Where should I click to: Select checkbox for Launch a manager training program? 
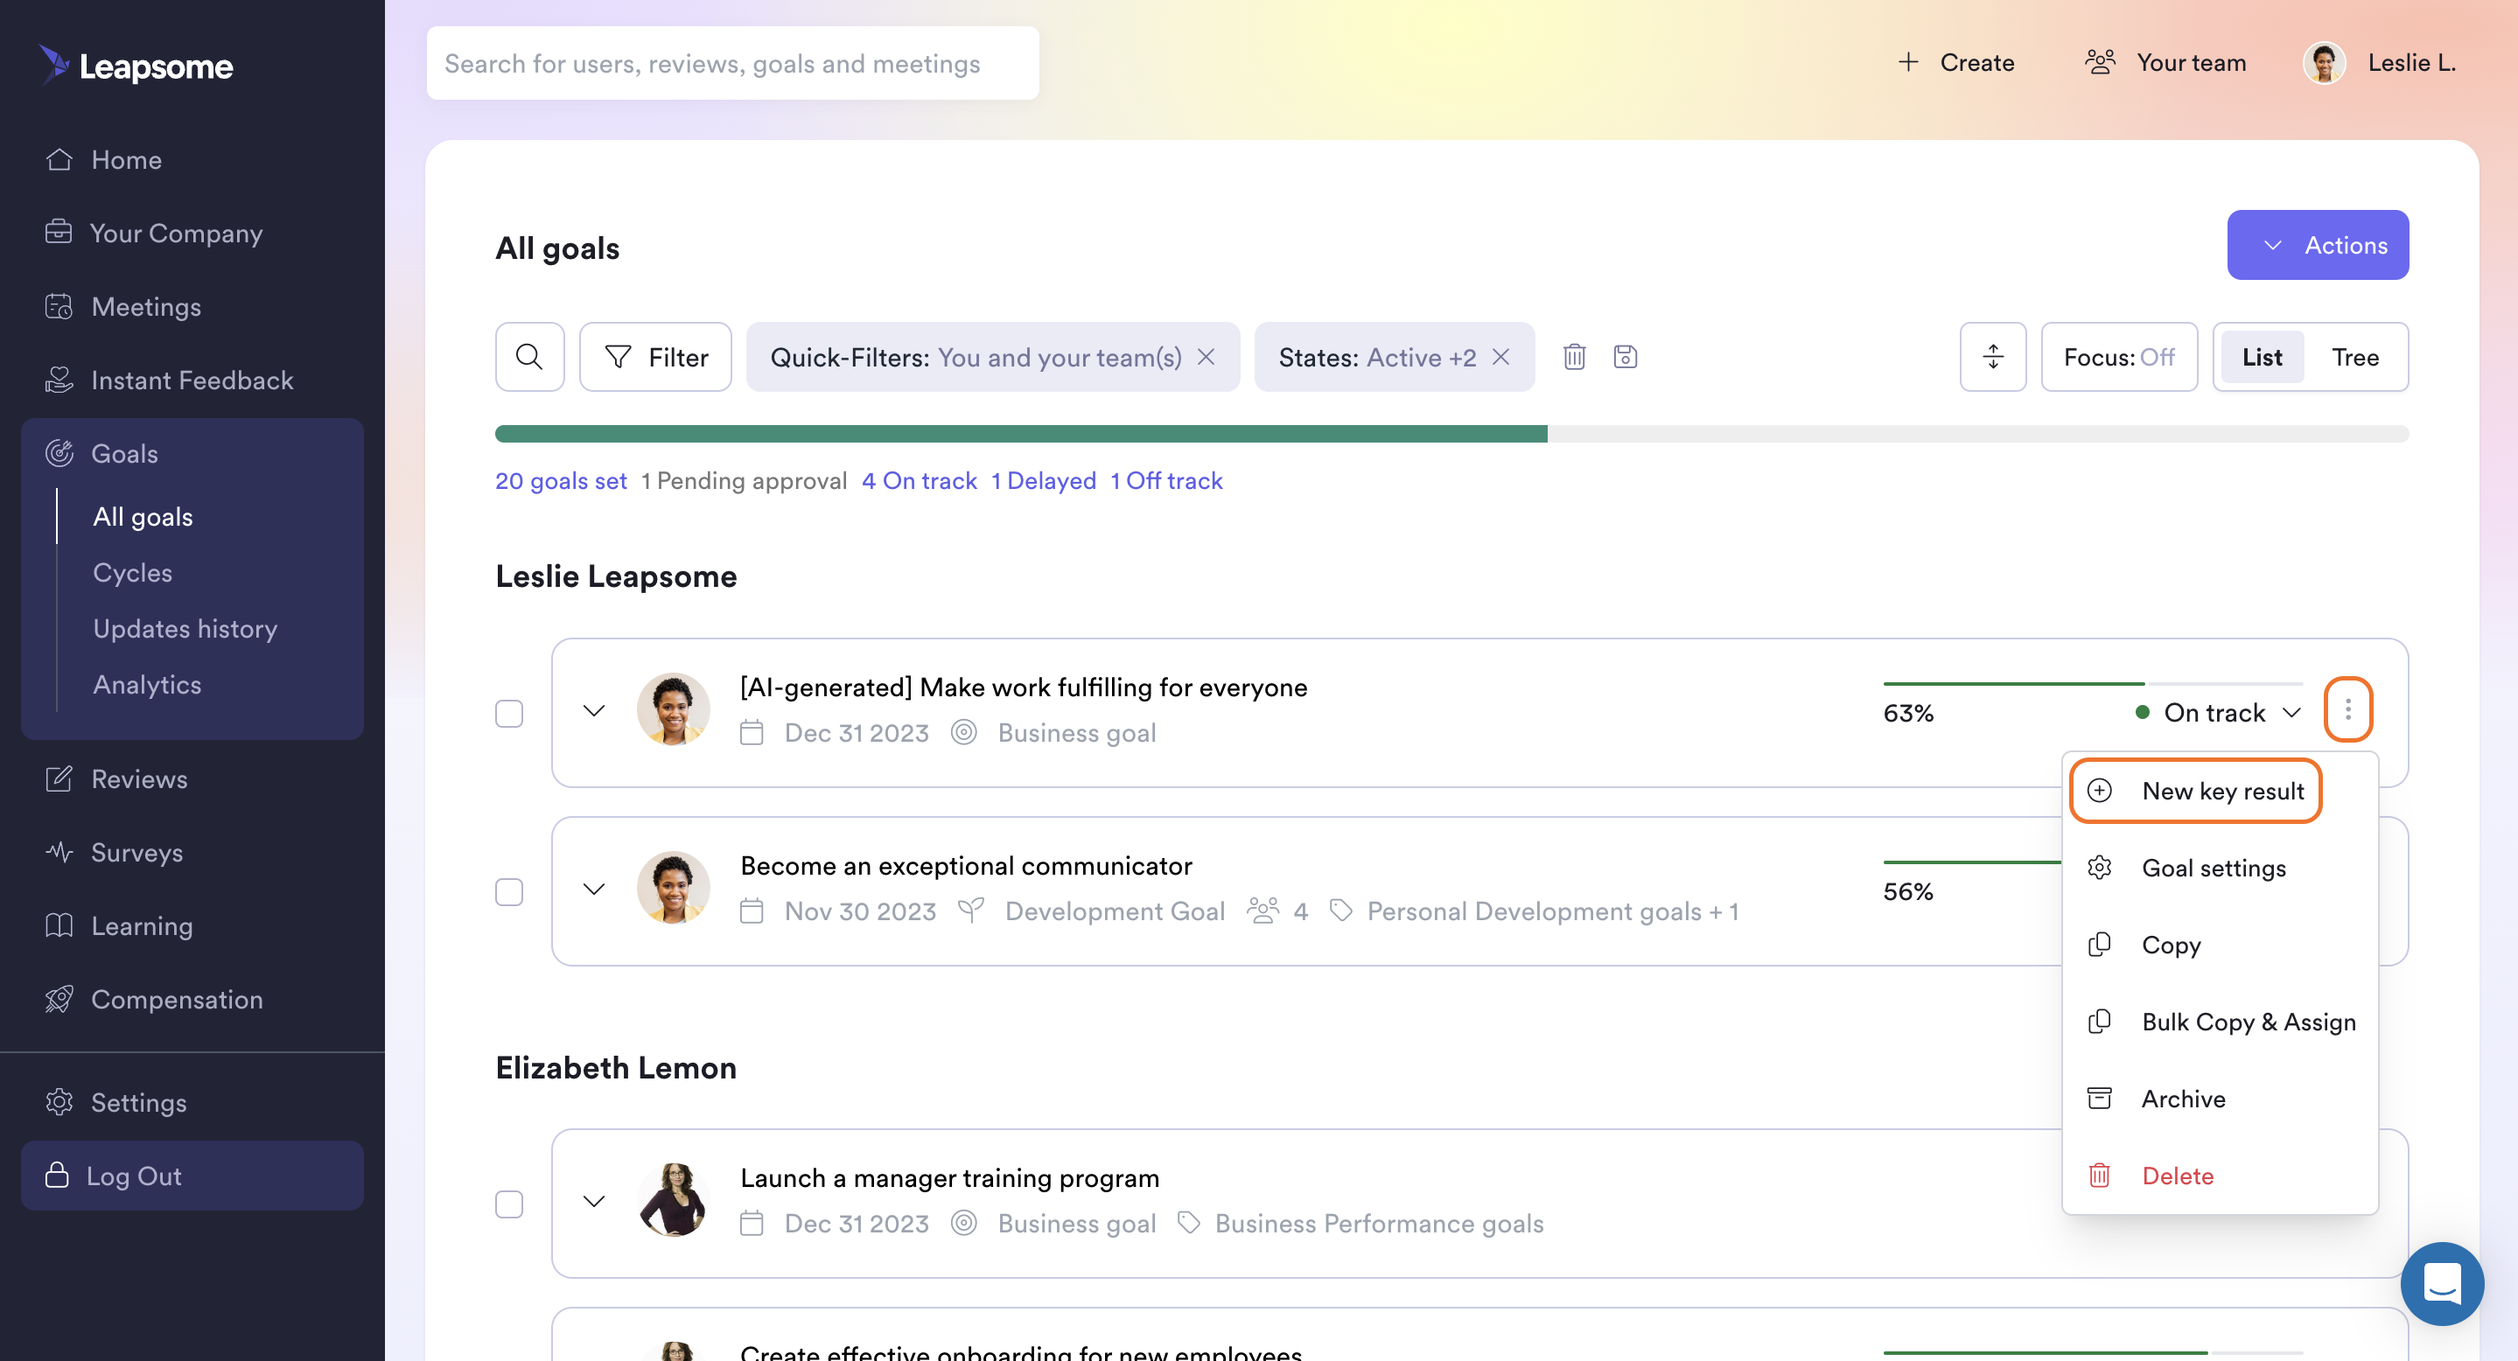pyautogui.click(x=509, y=1204)
